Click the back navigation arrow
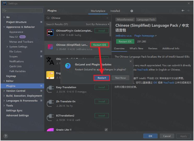 tap(183, 11)
